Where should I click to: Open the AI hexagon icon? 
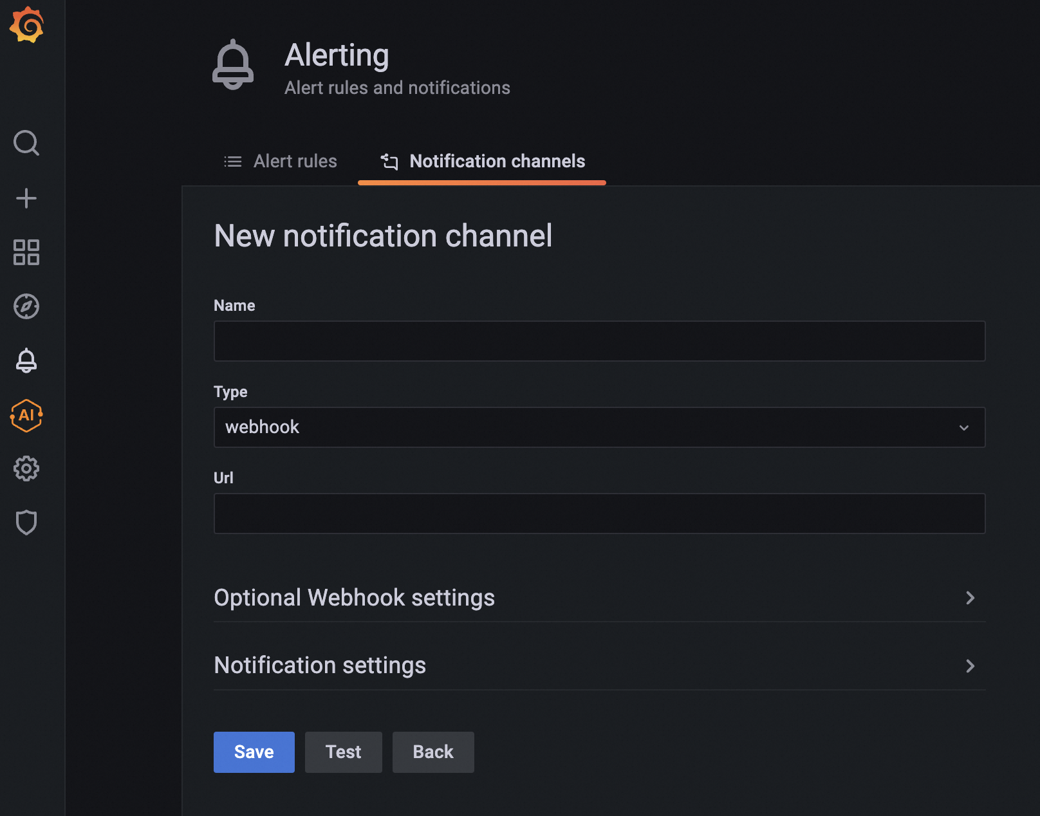[x=26, y=415]
